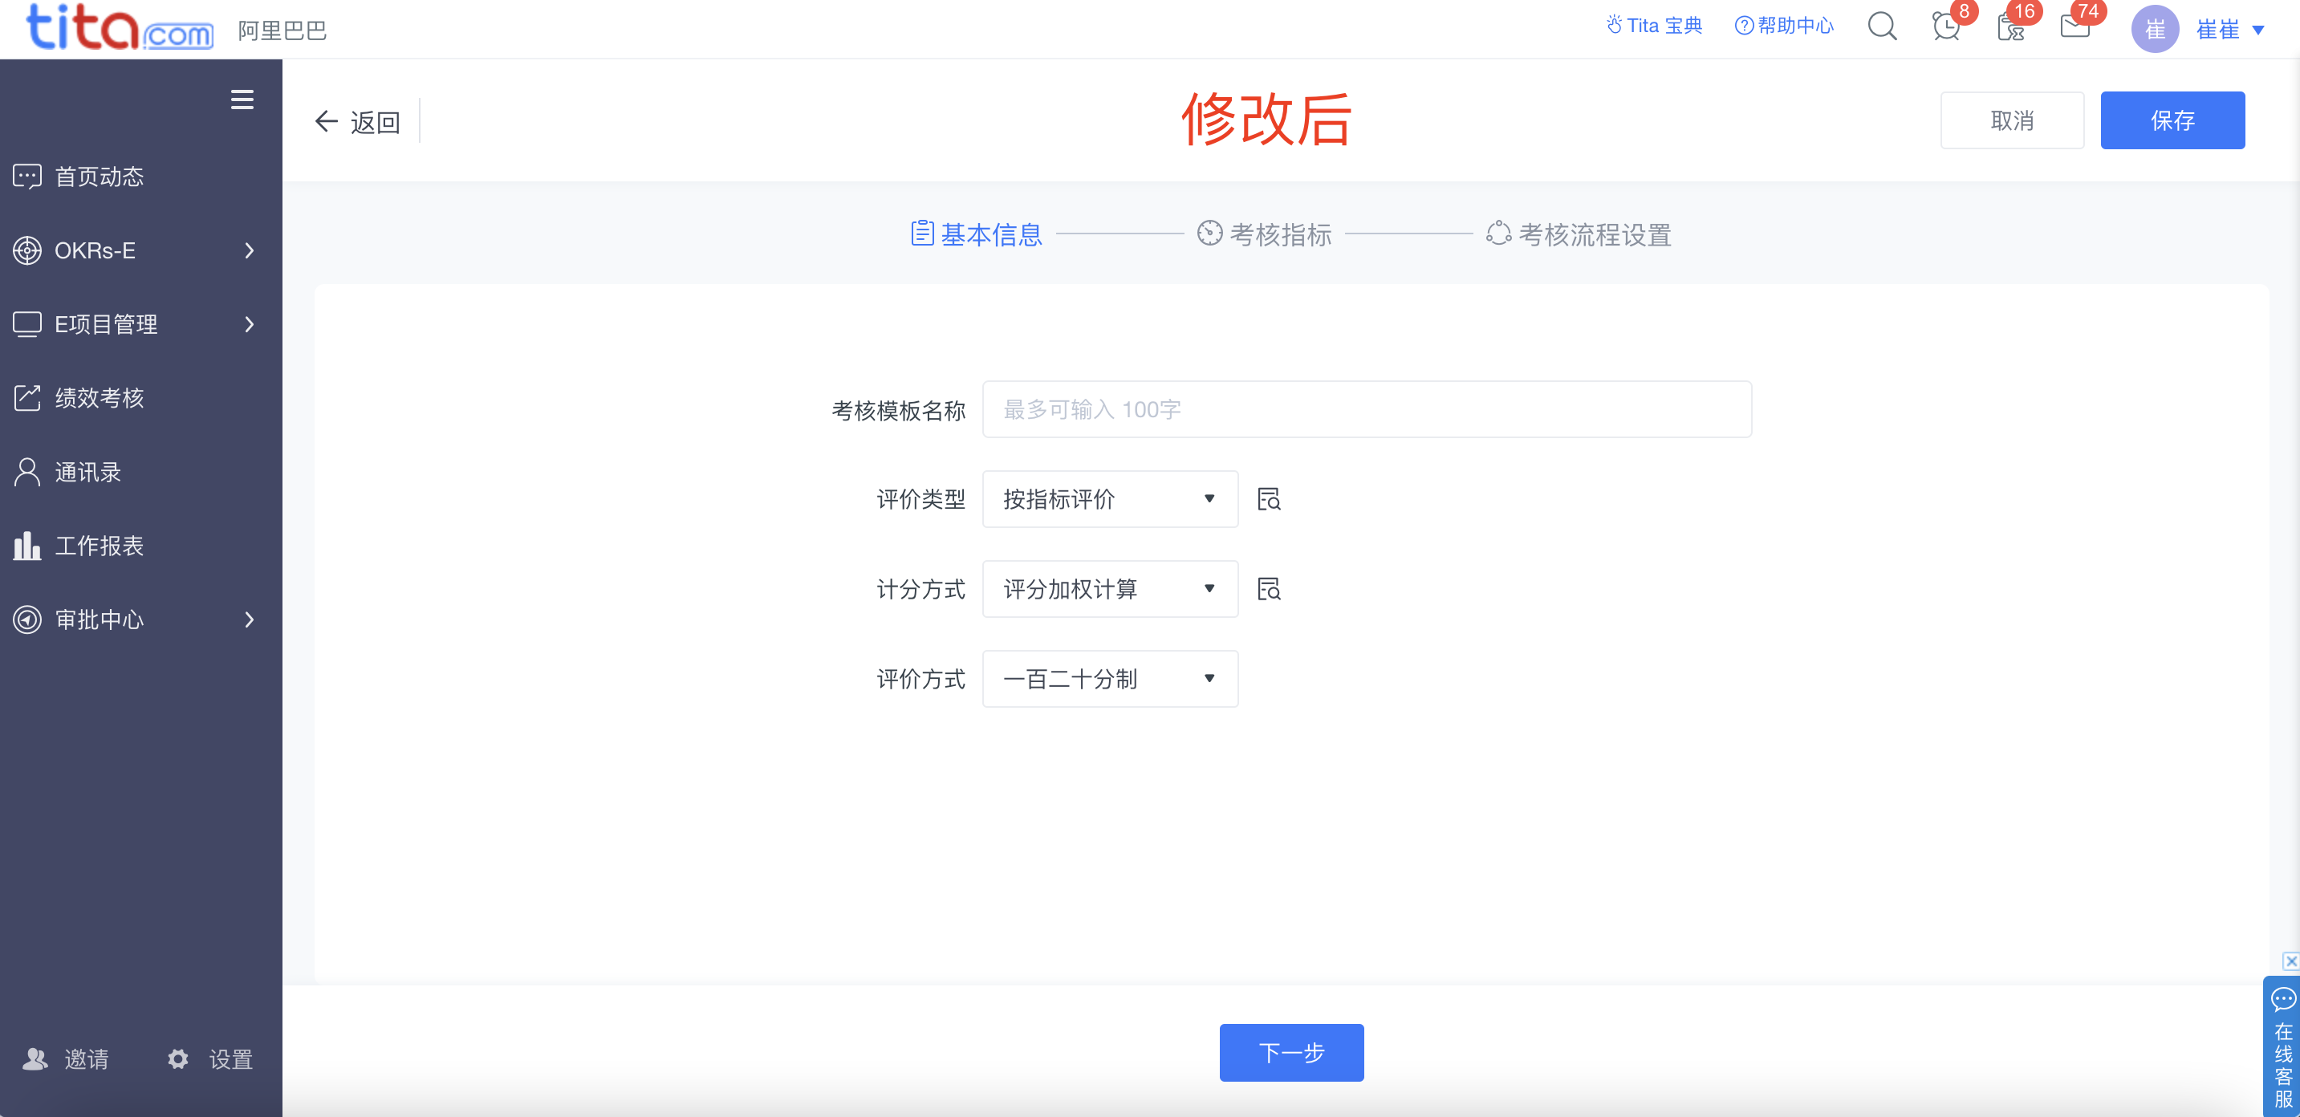The width and height of the screenshot is (2300, 1117).
Task: Open the 评价类型 dropdown 按指标评价
Action: coord(1110,499)
